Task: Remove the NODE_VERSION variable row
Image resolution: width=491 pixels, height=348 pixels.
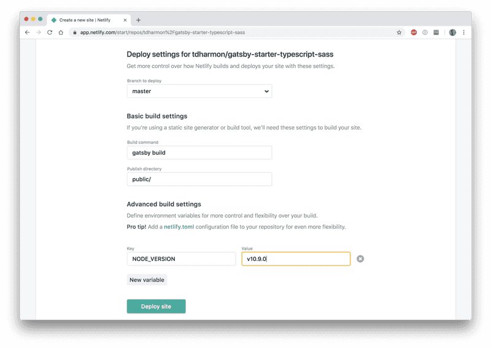Action: click(x=360, y=259)
